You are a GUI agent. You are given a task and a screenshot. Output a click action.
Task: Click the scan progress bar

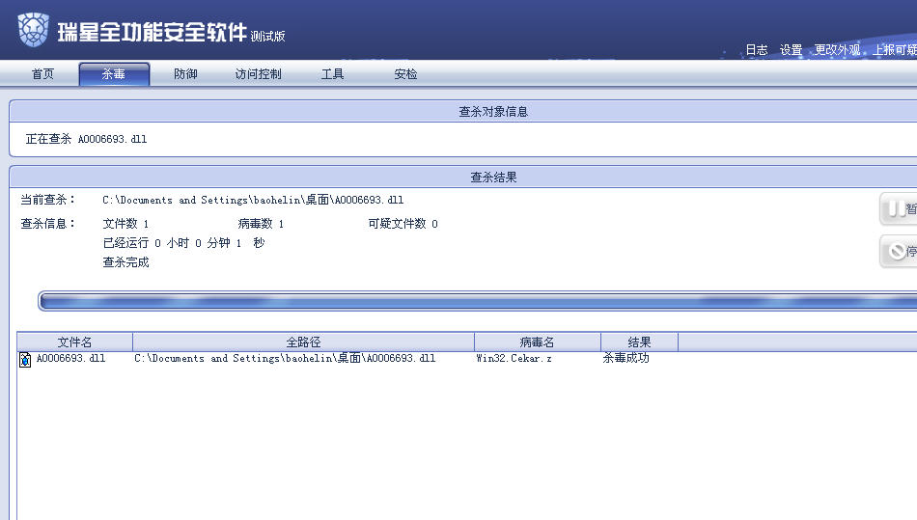click(477, 301)
